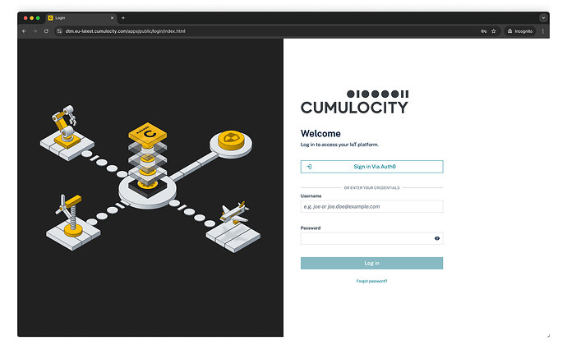This screenshot has width=567, height=359.
Task: Click the Log in button
Action: click(x=371, y=263)
